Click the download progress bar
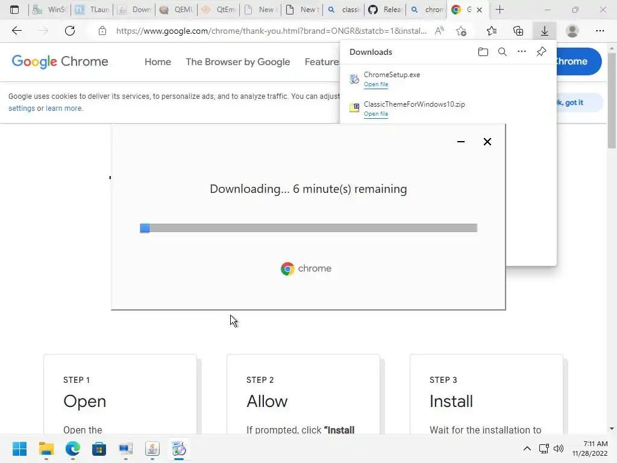Screen dimensions: 617x463 coord(308,228)
